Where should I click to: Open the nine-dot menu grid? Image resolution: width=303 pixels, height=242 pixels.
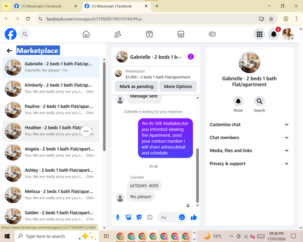[259, 34]
